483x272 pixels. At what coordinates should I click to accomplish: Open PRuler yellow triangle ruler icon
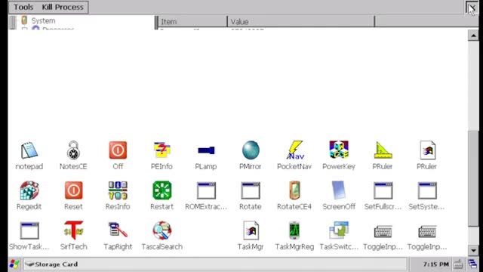coord(383,150)
